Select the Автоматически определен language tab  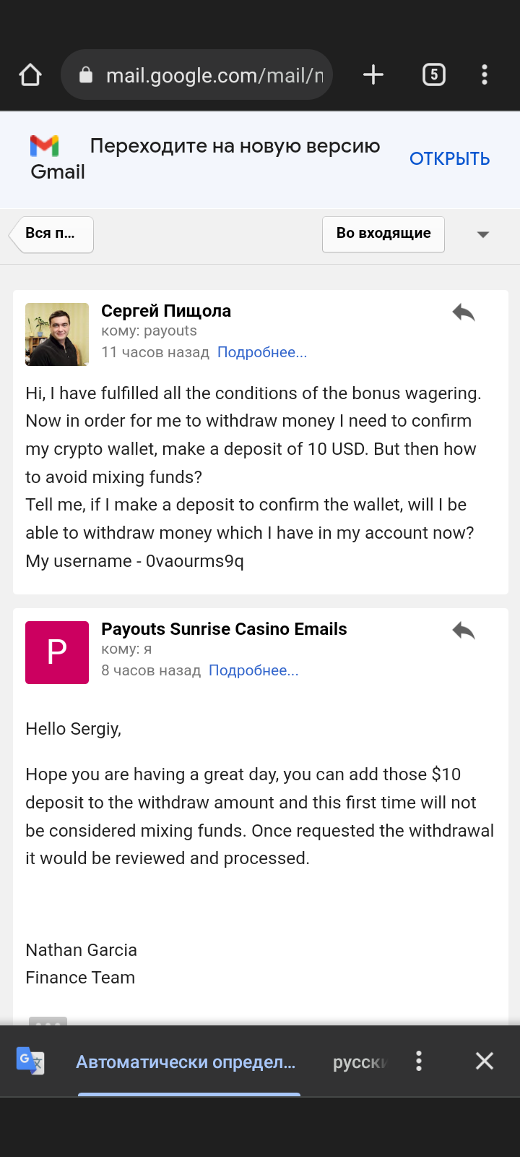pos(186,1062)
